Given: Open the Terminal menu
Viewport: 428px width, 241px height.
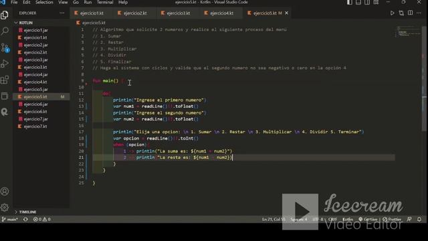Looking at the screenshot, I should (x=105, y=2).
